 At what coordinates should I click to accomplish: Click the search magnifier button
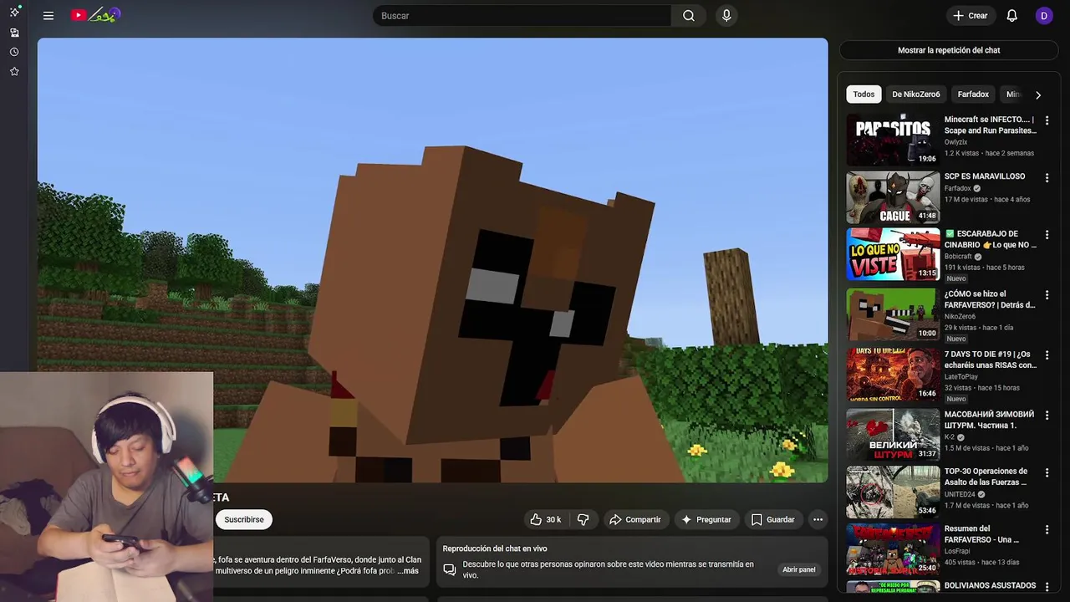[x=688, y=16]
